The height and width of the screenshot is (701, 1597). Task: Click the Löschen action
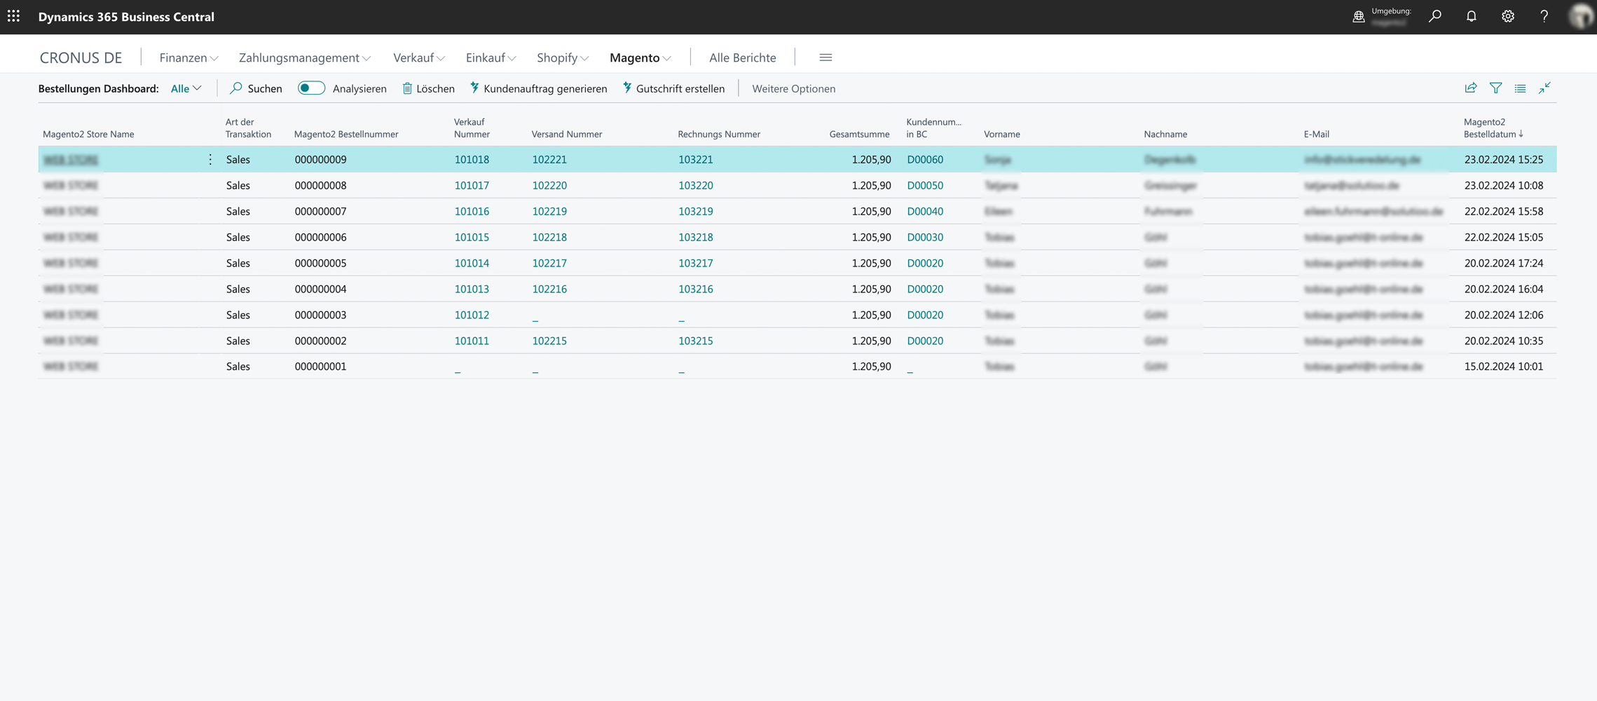[x=428, y=88]
